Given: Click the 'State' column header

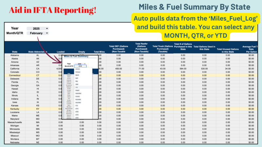Looking at the screenshot, I should [x=15, y=52].
